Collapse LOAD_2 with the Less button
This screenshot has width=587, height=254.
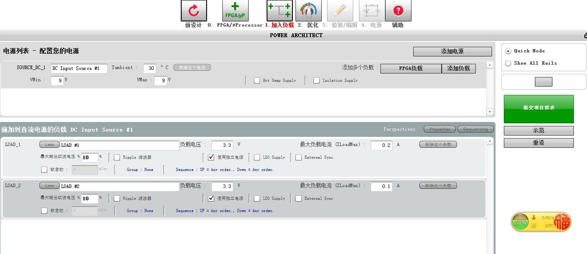click(x=49, y=186)
